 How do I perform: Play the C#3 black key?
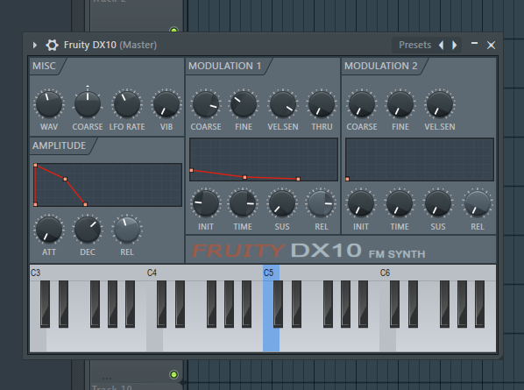[45, 303]
